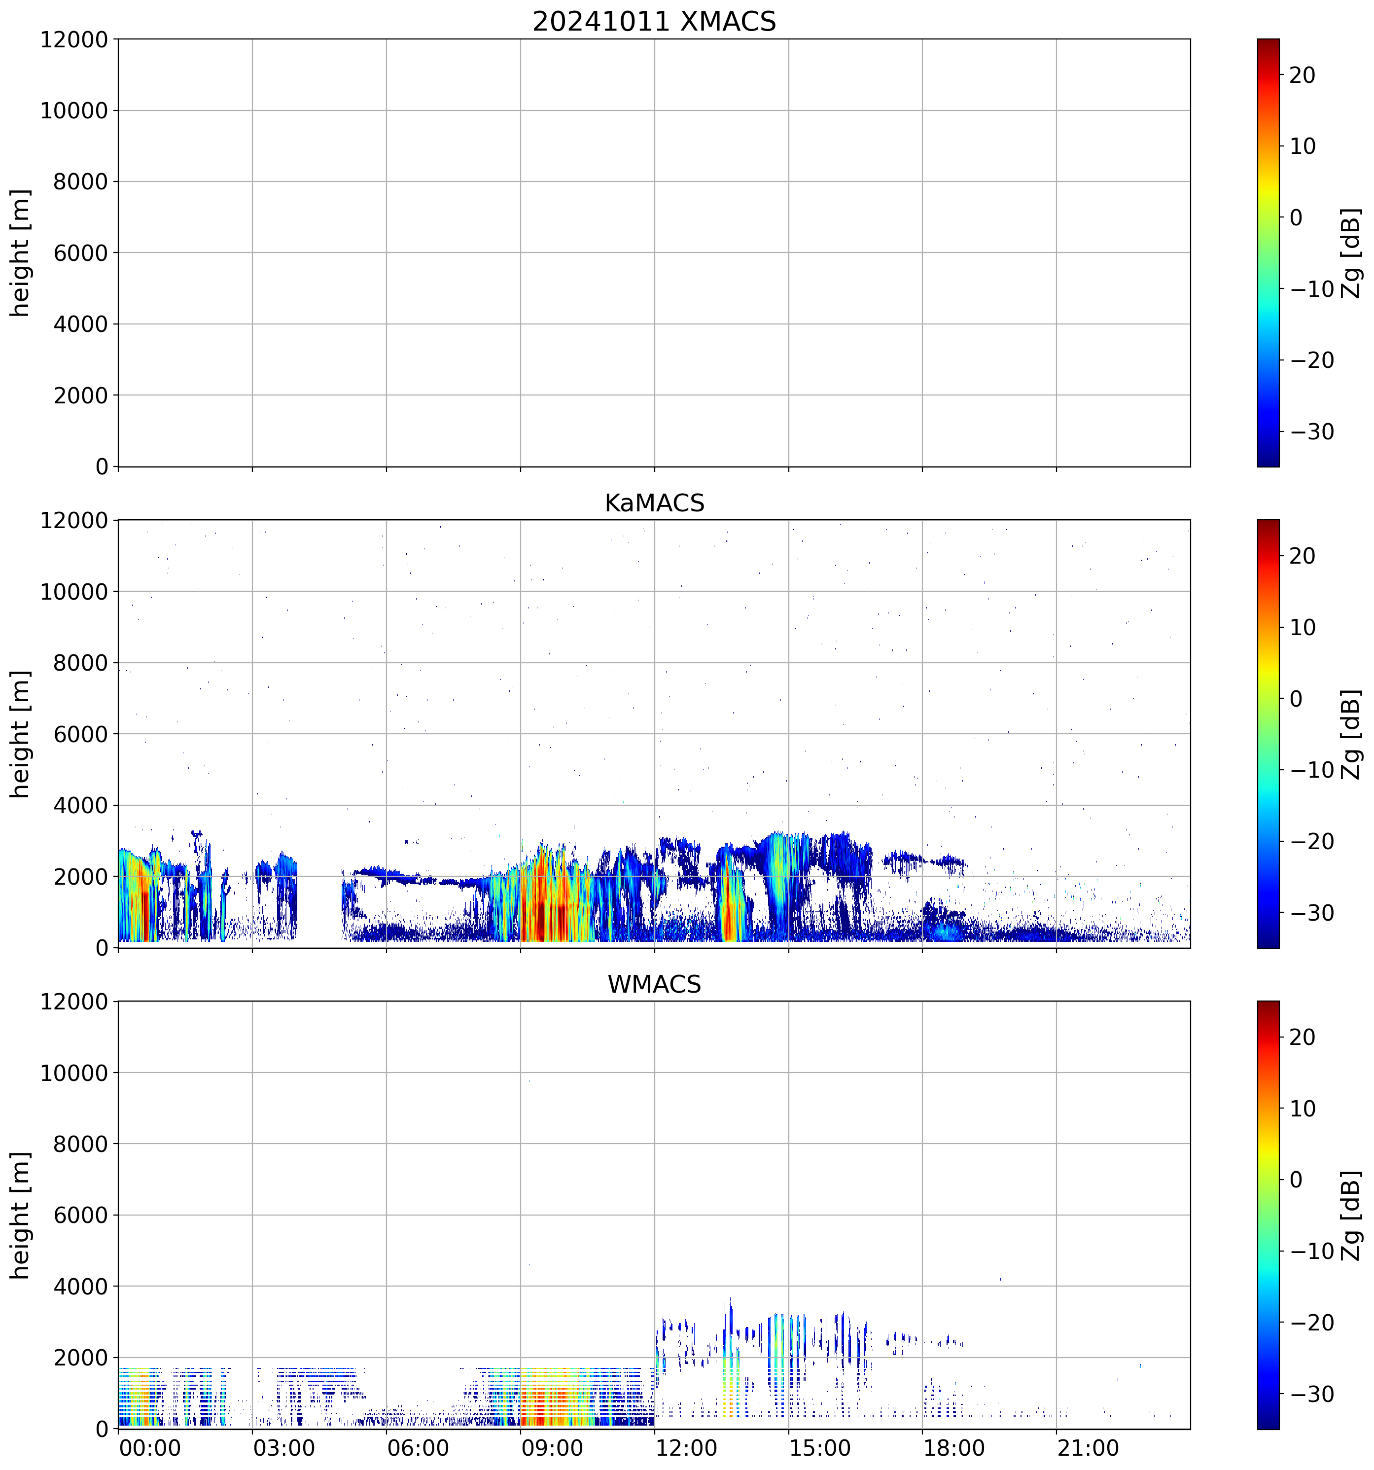Click the 12000 tick on XMACS axis
The width and height of the screenshot is (1374, 1470).
click(74, 39)
